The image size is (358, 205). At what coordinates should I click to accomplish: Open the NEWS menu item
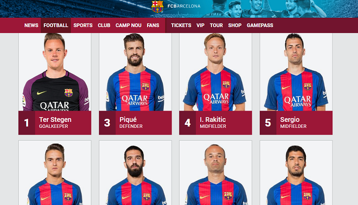(31, 26)
